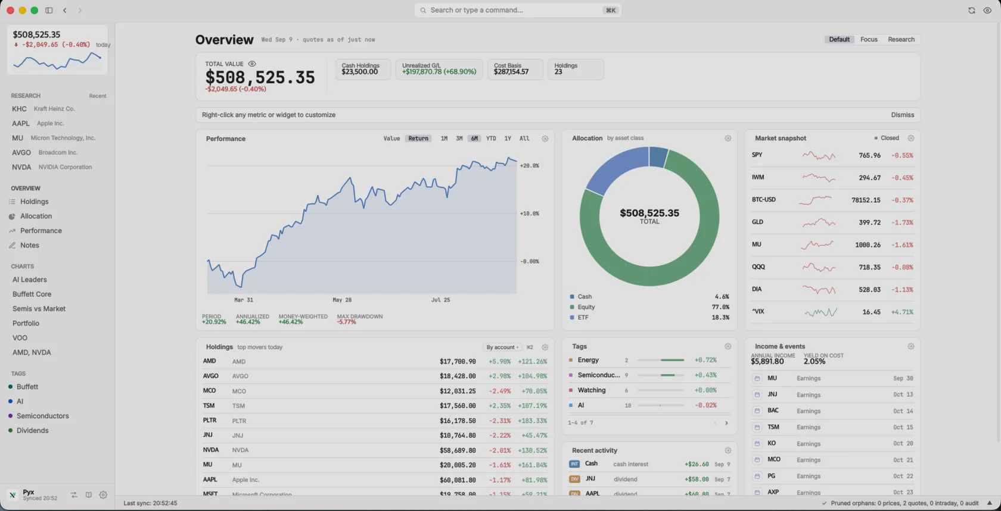This screenshot has width=1001, height=511.
Task: Open Allocation widget settings gear
Action: pyautogui.click(x=728, y=138)
